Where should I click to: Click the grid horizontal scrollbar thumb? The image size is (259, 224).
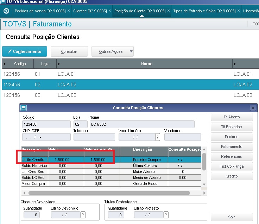click(109, 193)
